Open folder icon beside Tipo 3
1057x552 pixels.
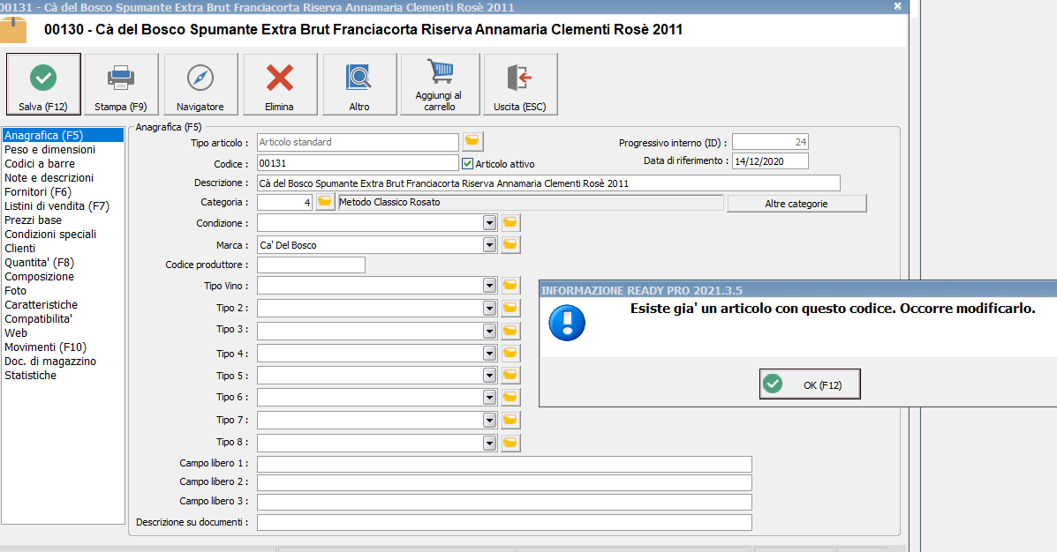[510, 331]
